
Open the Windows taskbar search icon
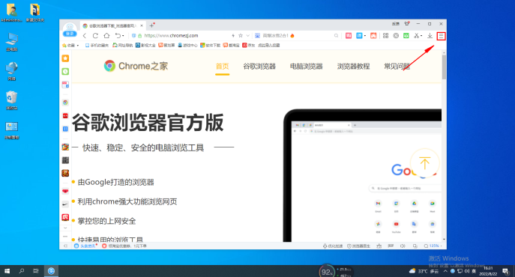pyautogui.click(x=22, y=271)
